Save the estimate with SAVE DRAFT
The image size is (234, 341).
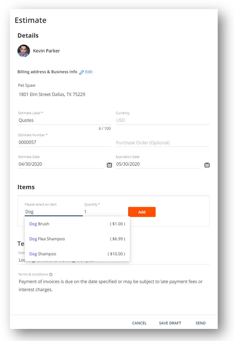(x=170, y=323)
